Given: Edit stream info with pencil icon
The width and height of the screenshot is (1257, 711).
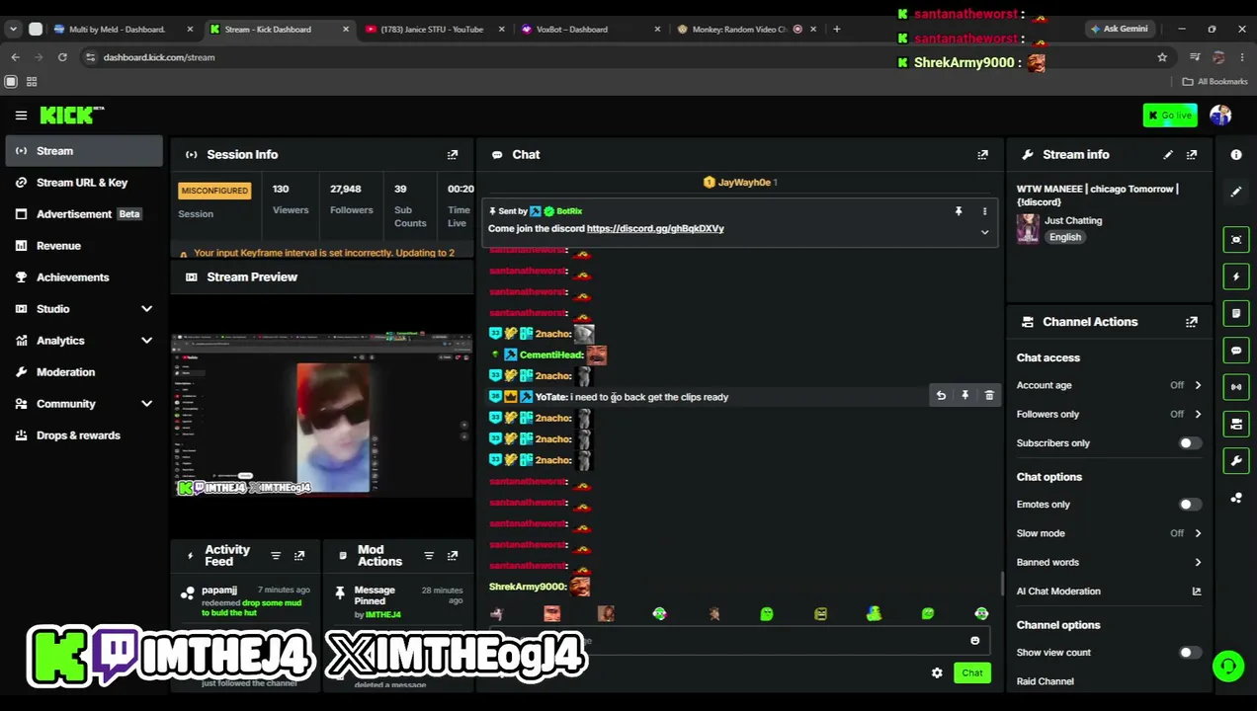Looking at the screenshot, I should pos(1168,155).
